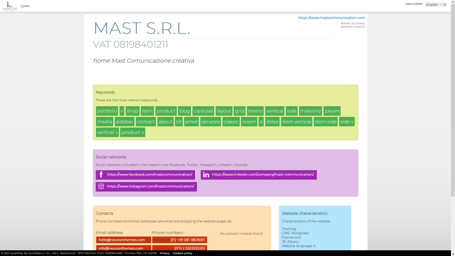This screenshot has width=455, height=256.
Task: Click the Instagram icon in Social networks
Action: pos(101,186)
